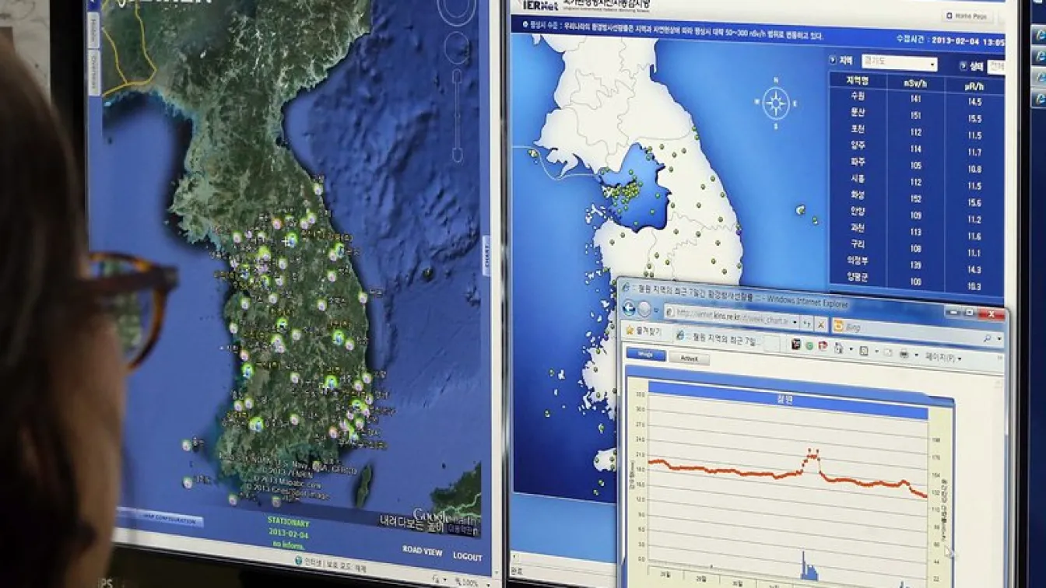
Task: Click the IE forward arrow button
Action: (644, 309)
